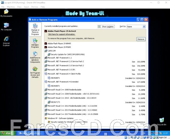Click Add or Remove Programs title bar icon
Screen dimensions: 170x139
(30, 20)
